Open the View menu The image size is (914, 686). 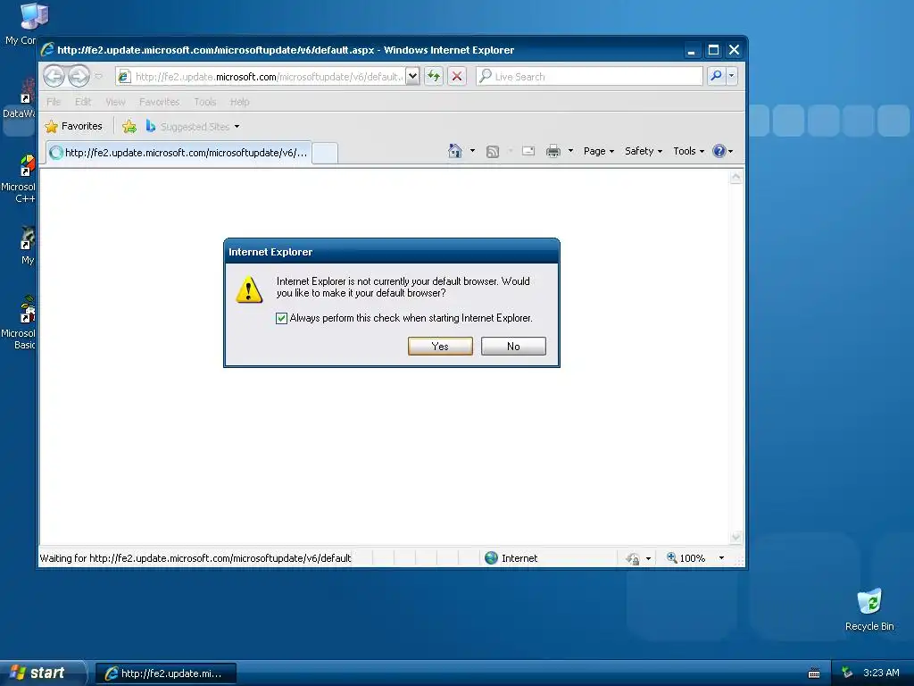pyautogui.click(x=115, y=102)
